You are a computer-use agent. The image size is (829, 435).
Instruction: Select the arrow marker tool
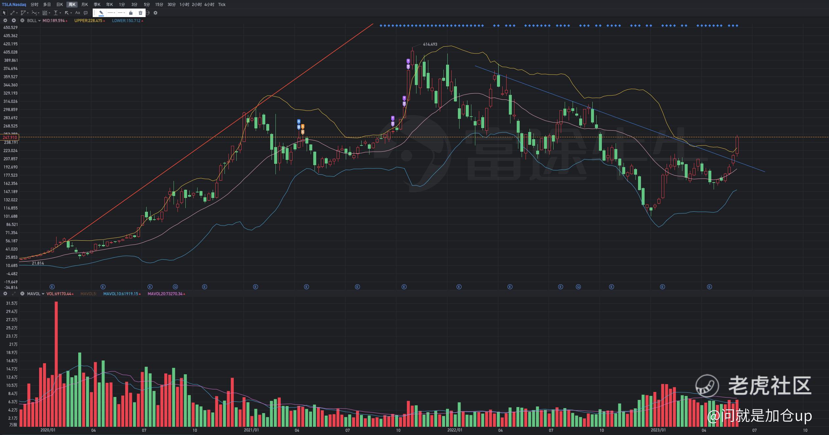[x=67, y=13]
